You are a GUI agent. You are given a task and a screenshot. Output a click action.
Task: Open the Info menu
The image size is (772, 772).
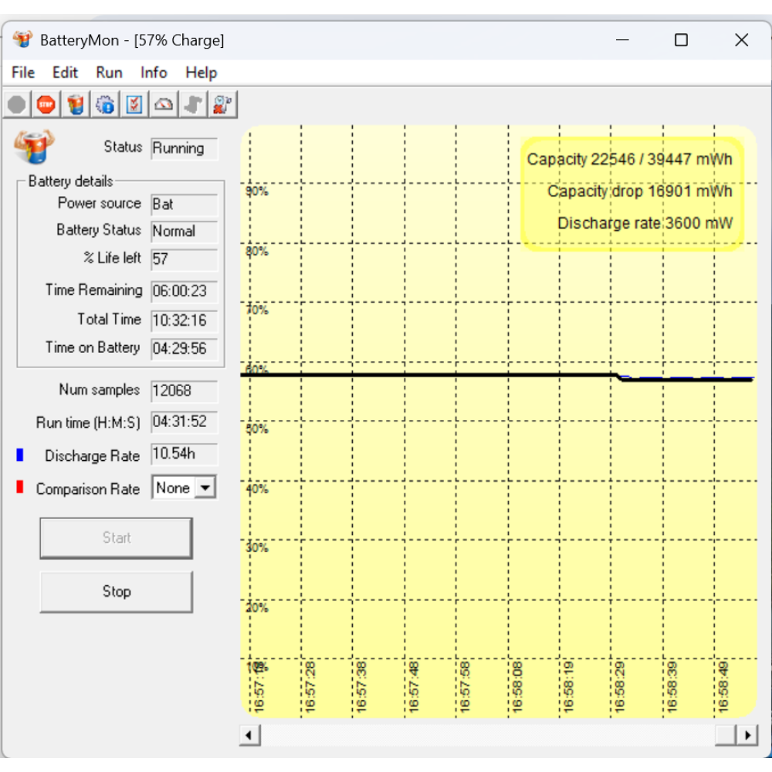click(154, 73)
